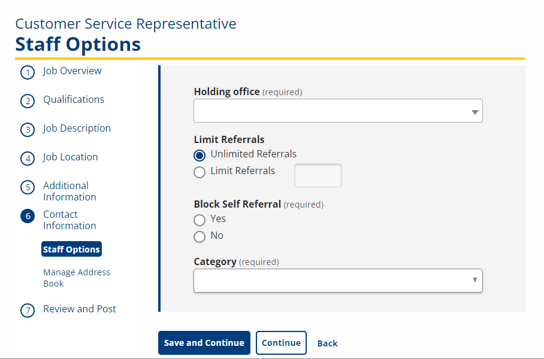
Task: Select Yes for Block Self Referral
Action: (x=200, y=220)
